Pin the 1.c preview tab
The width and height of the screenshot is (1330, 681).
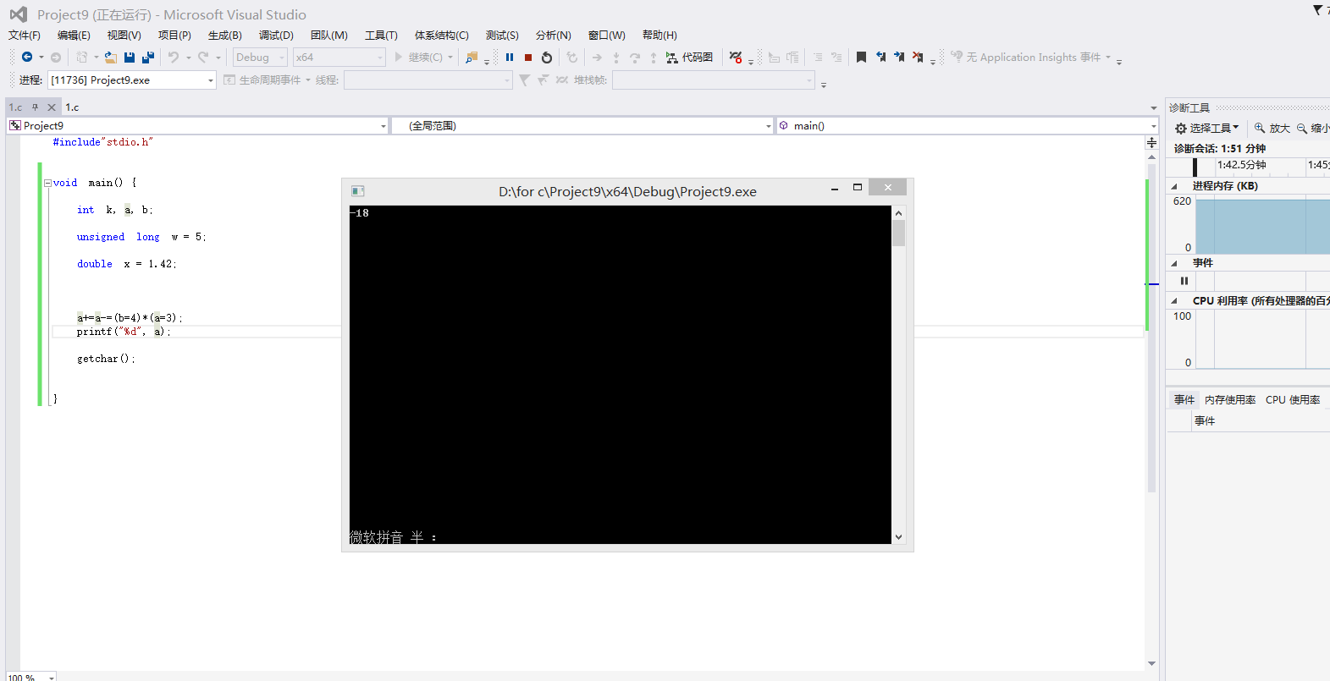point(35,107)
